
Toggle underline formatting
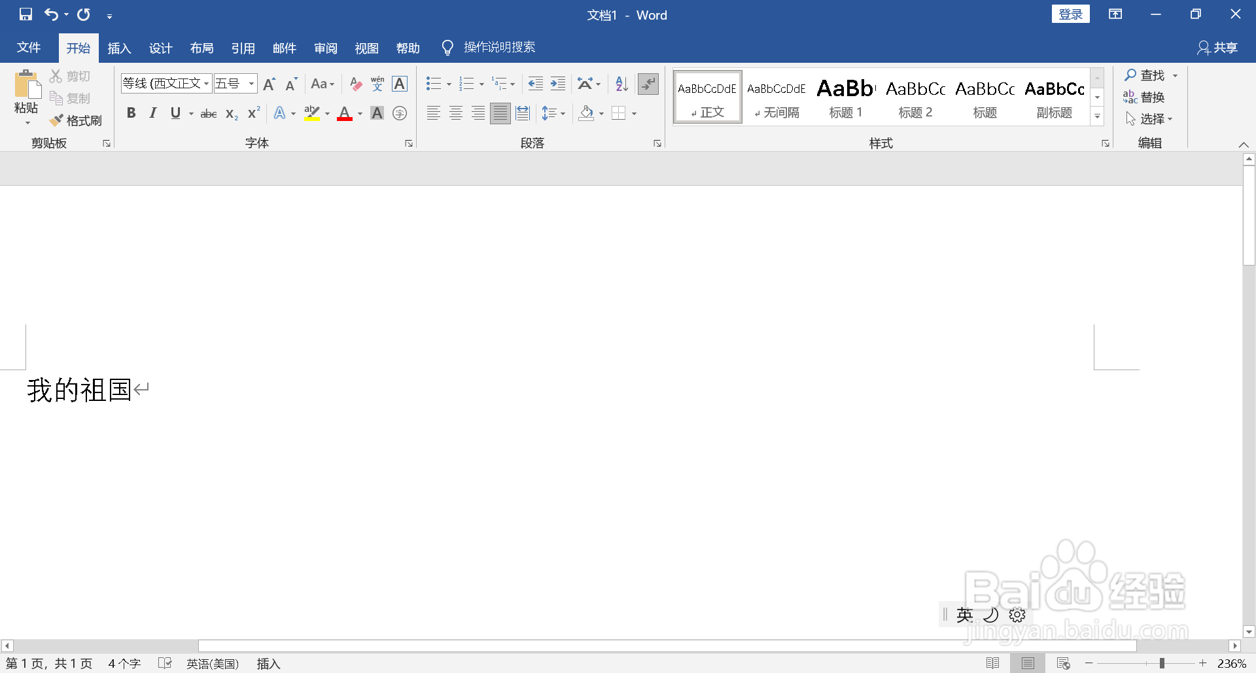tap(175, 114)
